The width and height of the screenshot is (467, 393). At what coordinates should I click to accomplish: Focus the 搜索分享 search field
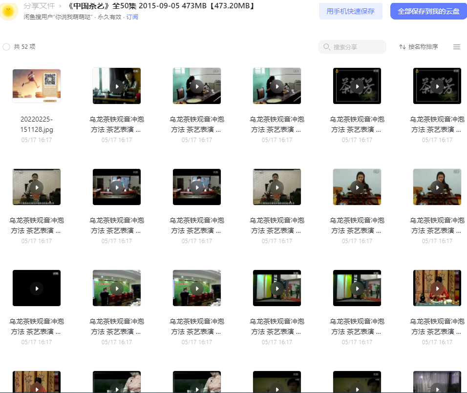(x=352, y=47)
